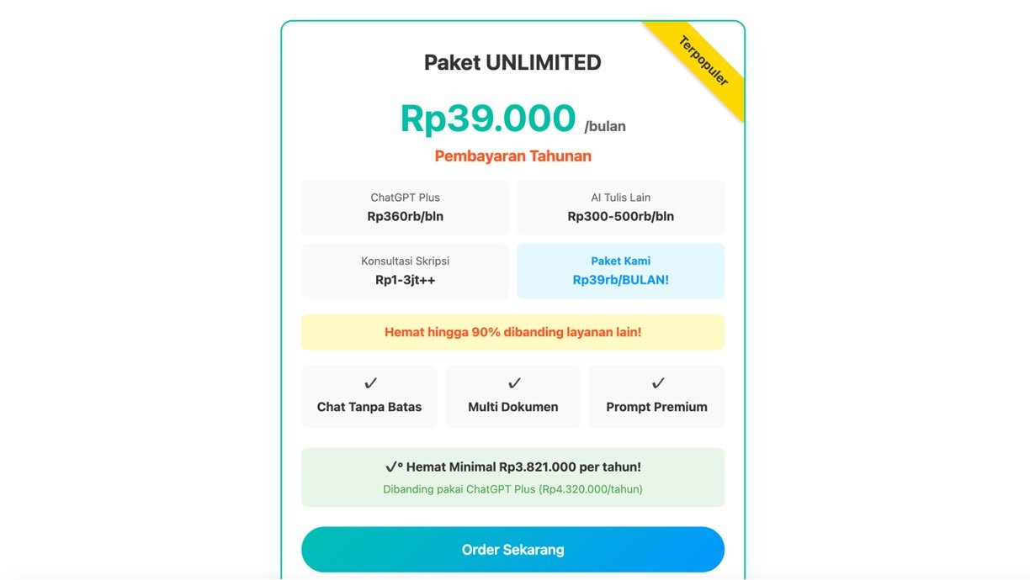The height and width of the screenshot is (580, 1030).
Task: Click the Multi Dokumen feature label
Action: point(513,407)
